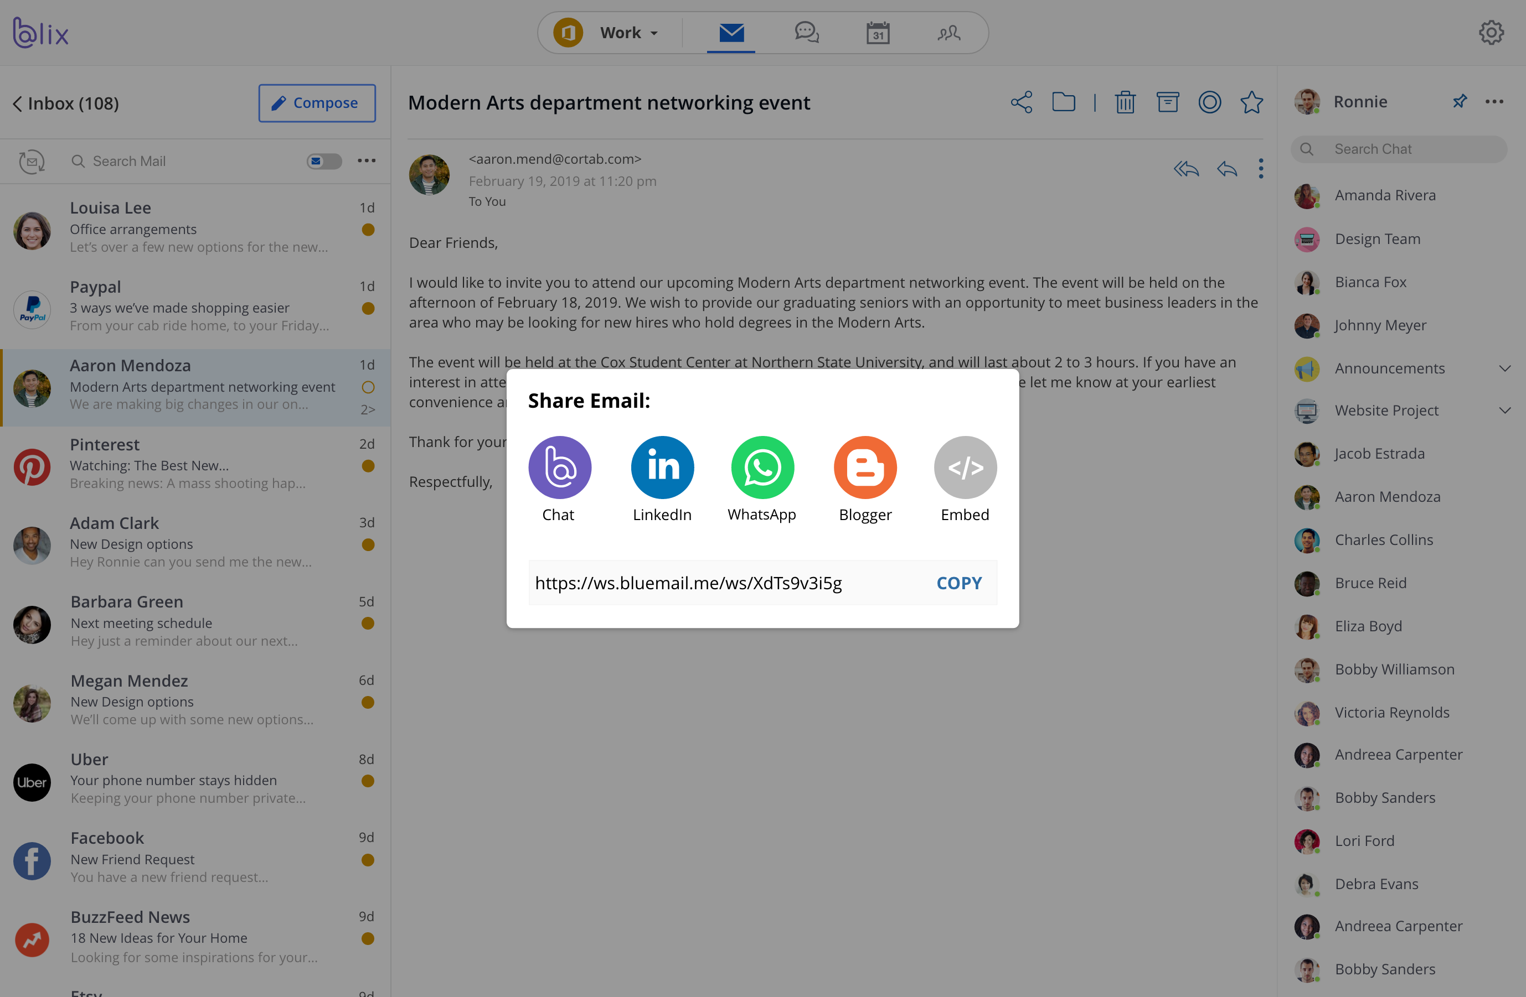This screenshot has width=1526, height=997.
Task: Open chat with Victoria Reynolds
Action: tap(1401, 713)
